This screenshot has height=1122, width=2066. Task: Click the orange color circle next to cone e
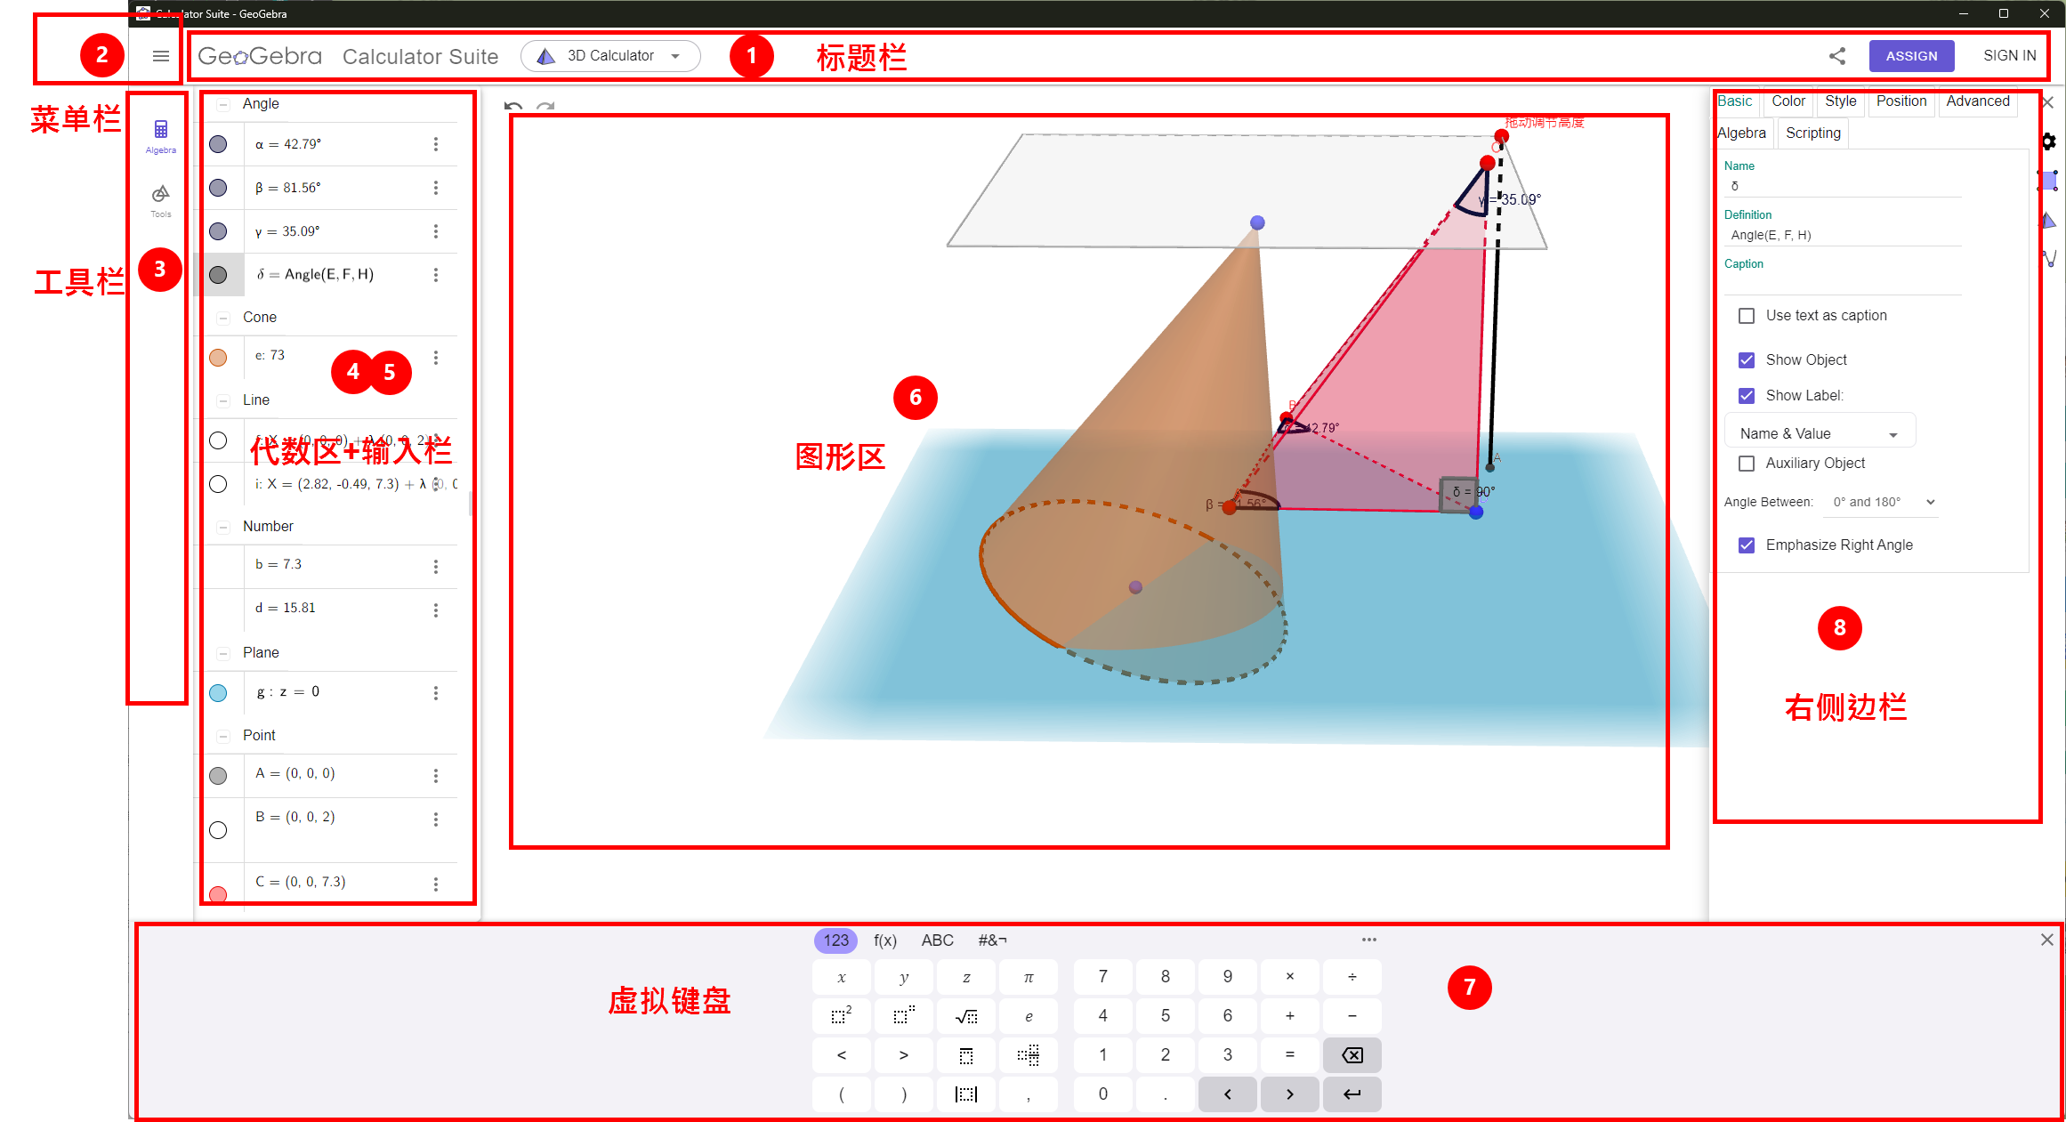(x=218, y=356)
